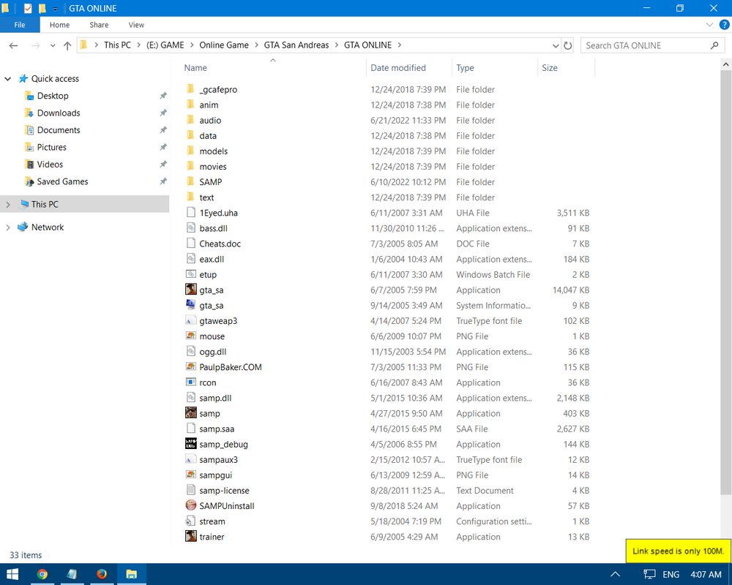Click the rcon application icon
The image size is (732, 585).
pyautogui.click(x=190, y=382)
